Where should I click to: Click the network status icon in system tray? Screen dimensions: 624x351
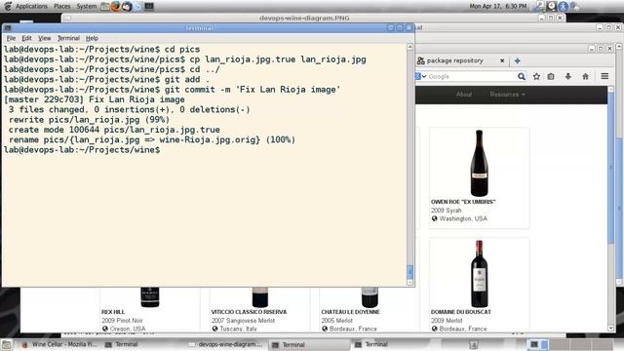pos(574,6)
